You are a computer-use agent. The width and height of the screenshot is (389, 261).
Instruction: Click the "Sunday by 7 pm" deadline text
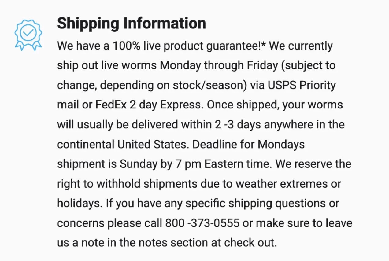point(160,164)
